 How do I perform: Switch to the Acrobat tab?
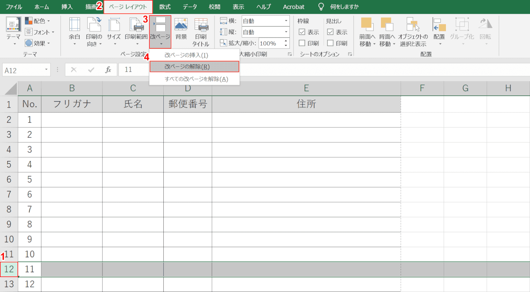[294, 7]
